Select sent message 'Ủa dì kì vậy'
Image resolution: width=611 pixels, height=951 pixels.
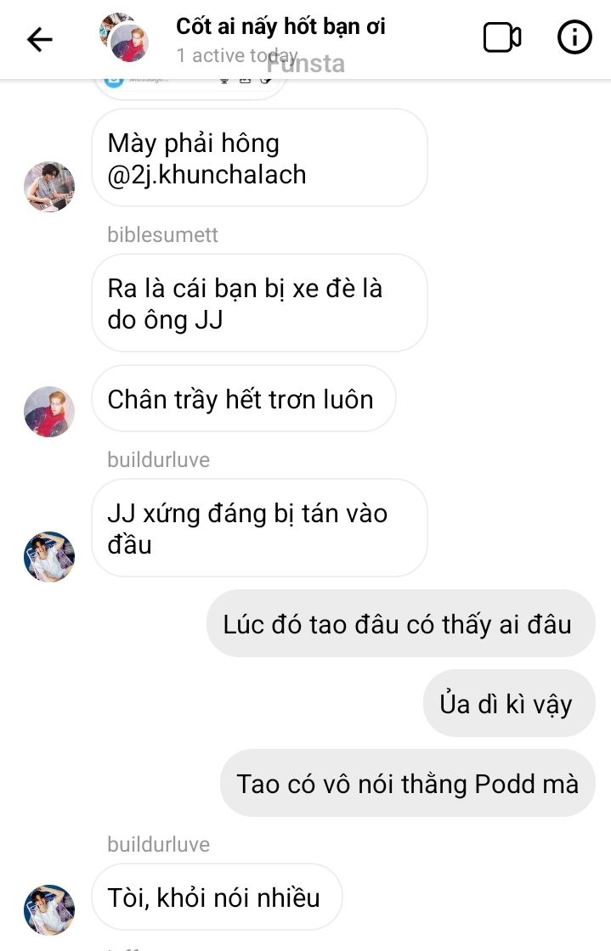(509, 704)
